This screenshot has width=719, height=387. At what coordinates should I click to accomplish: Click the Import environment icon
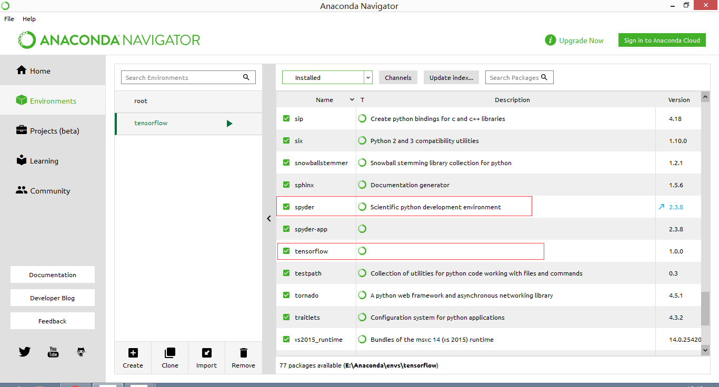click(x=207, y=353)
